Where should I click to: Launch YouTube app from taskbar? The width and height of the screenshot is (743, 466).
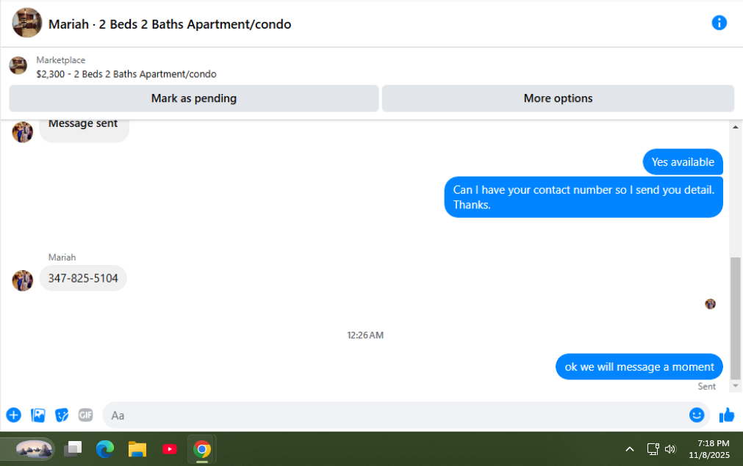pos(170,449)
